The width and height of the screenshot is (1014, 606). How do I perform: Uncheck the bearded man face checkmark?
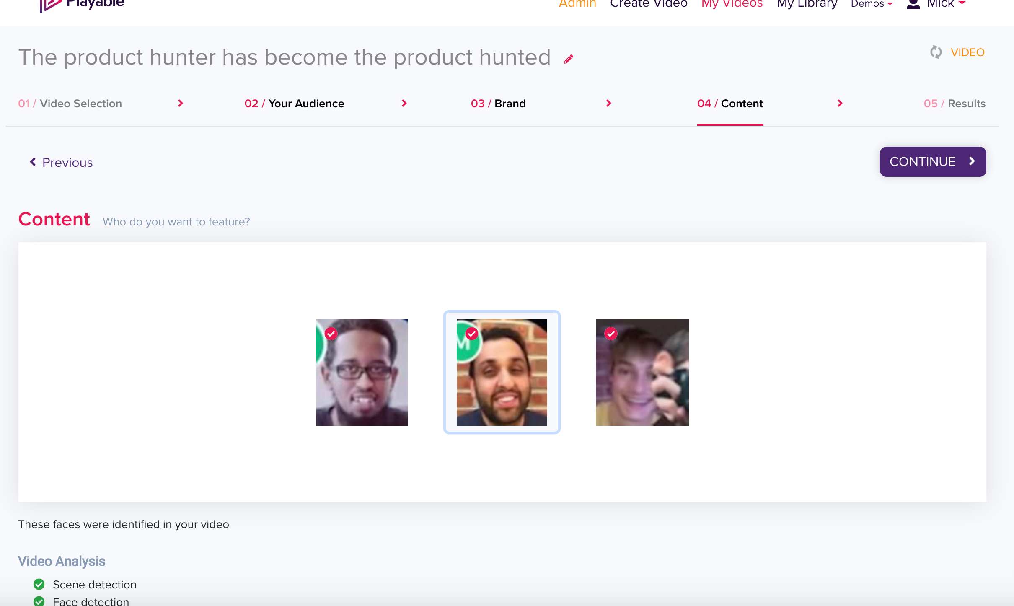tap(472, 334)
